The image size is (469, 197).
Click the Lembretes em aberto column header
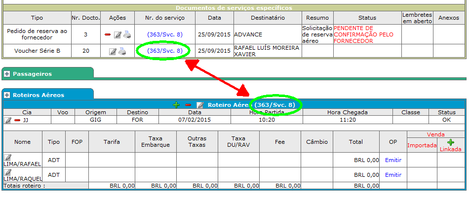[417, 18]
